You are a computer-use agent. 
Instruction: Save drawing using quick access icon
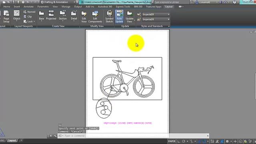14,2
